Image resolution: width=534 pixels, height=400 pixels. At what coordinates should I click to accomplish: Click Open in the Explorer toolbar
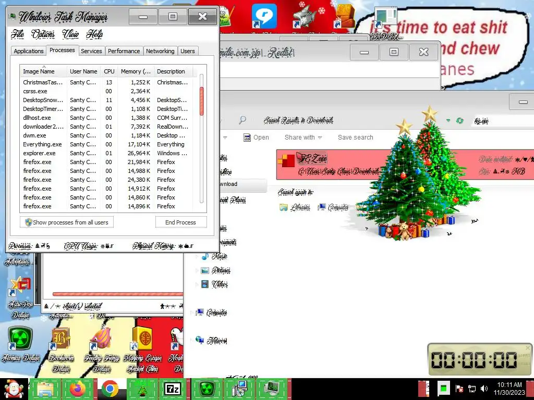tap(257, 137)
